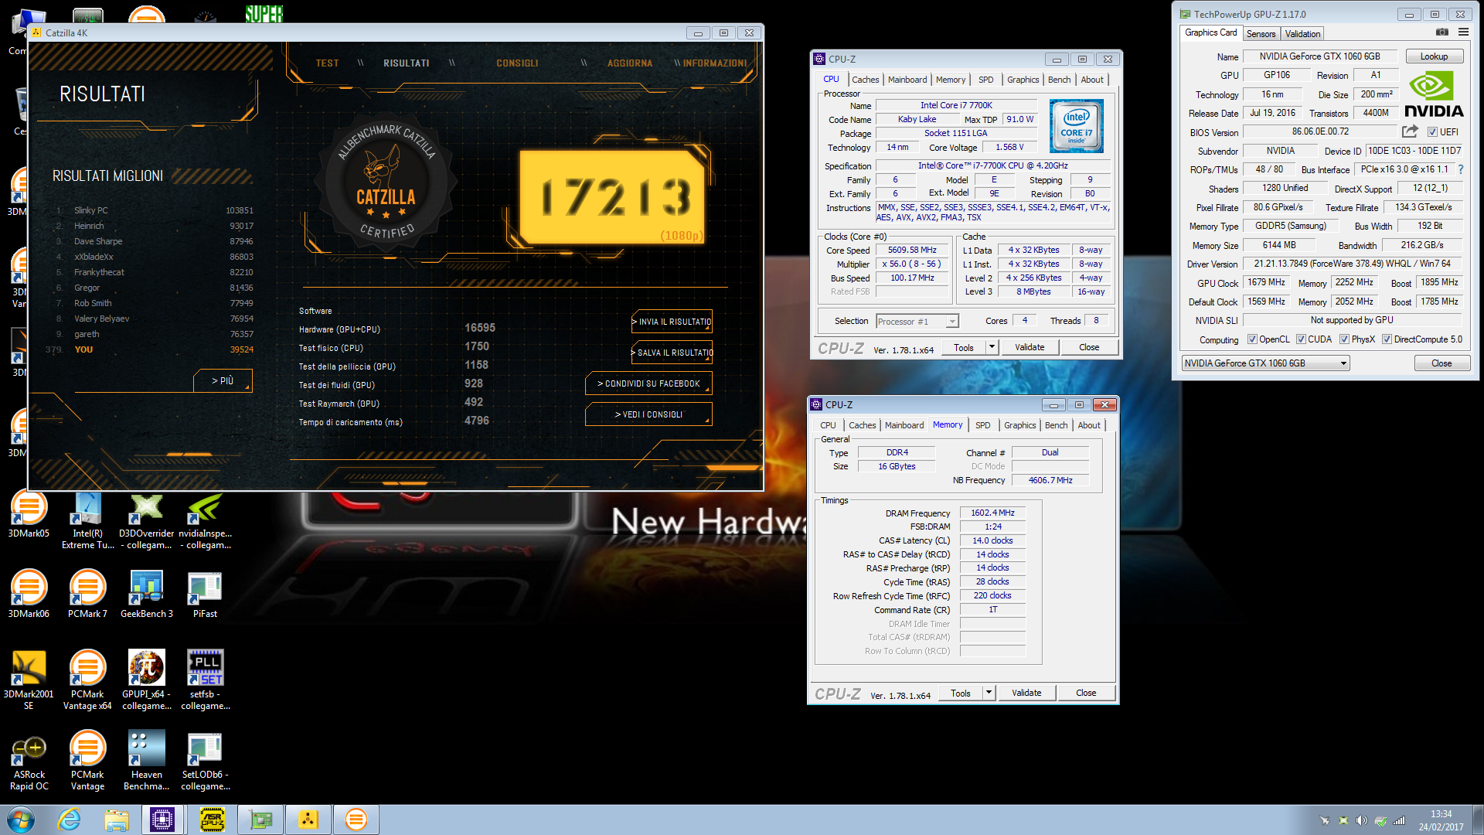The image size is (1484, 835).
Task: Click the DRAM Frequency value field
Action: click(992, 513)
